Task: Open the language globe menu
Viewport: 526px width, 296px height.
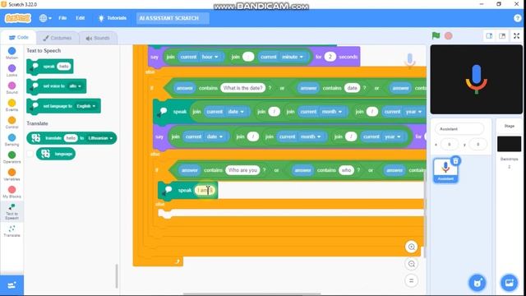Action: [x=45, y=18]
